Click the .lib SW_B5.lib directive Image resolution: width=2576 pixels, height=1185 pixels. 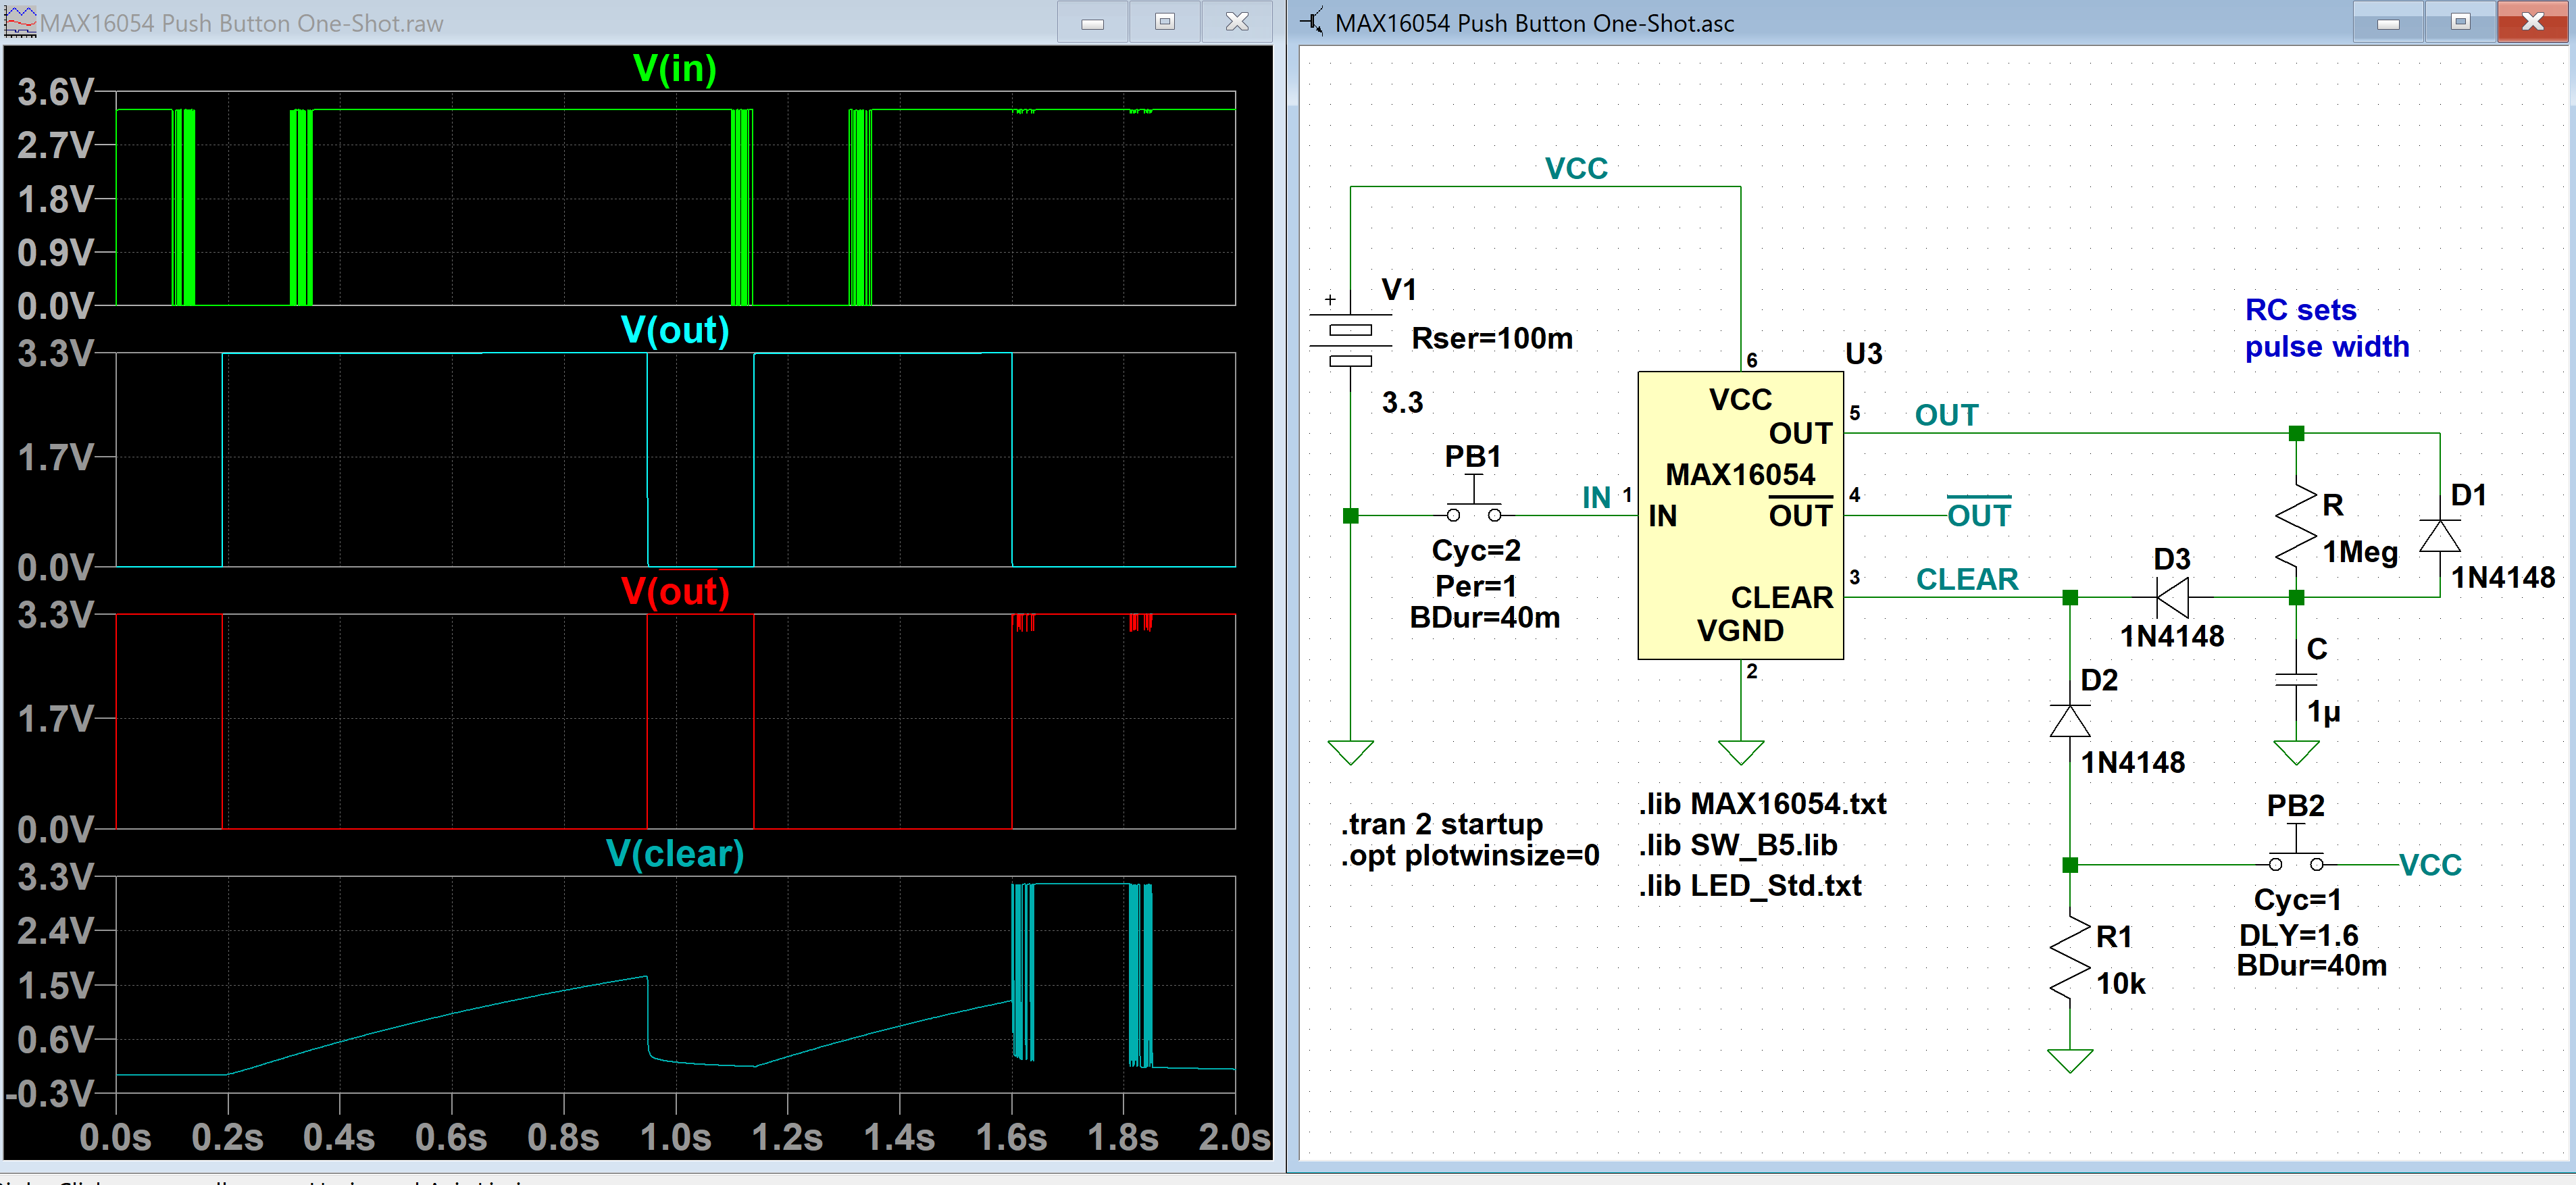[1738, 845]
